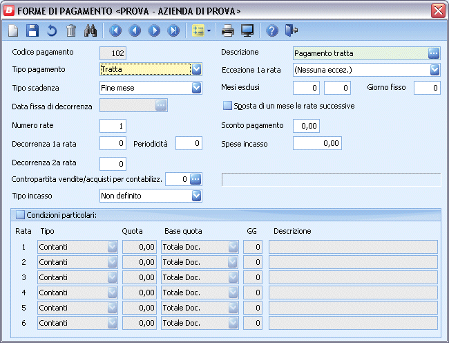Open Tipo dropdown for rata 3

pyautogui.click(x=112, y=277)
